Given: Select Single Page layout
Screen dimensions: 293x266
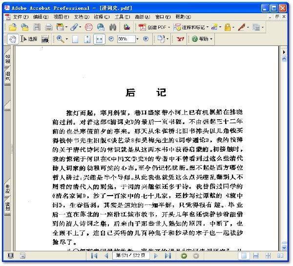Looking at the screenshot, I should click(x=244, y=256).
